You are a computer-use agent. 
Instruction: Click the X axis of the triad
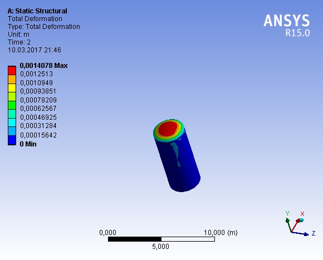point(295,225)
